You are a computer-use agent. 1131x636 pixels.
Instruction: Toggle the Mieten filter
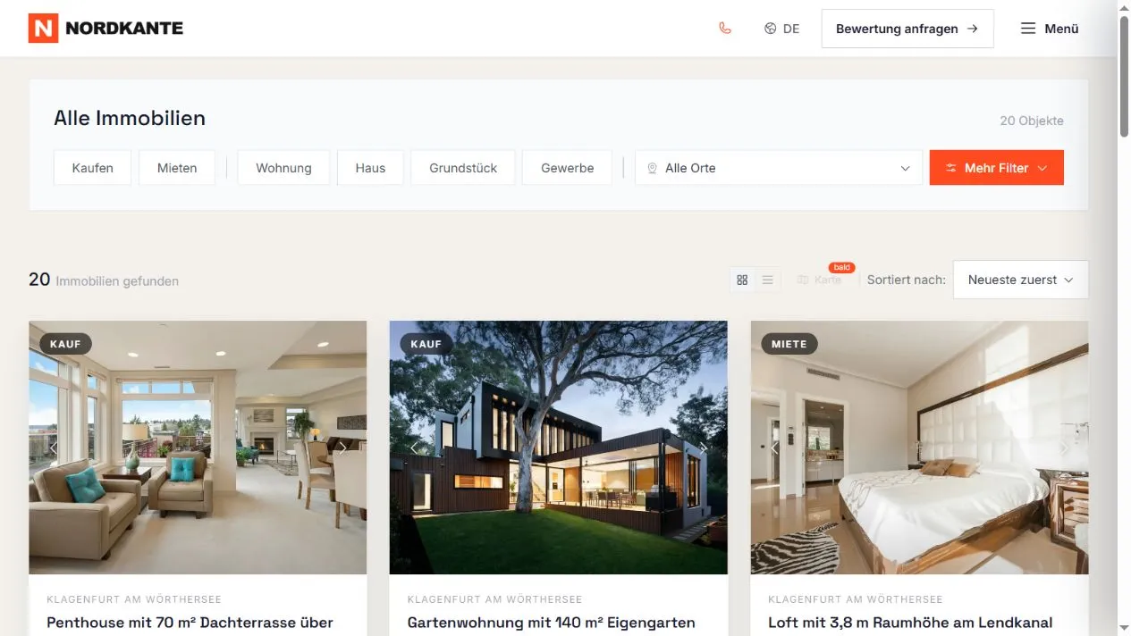coord(177,168)
